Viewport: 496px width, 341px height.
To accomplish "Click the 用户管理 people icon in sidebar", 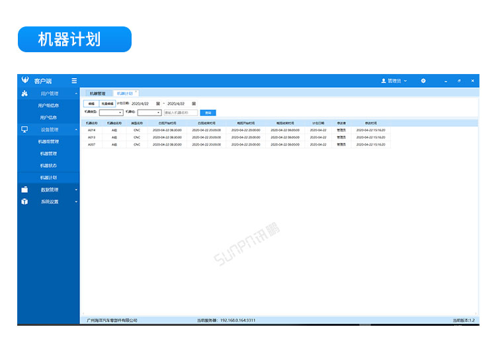I will [24, 94].
